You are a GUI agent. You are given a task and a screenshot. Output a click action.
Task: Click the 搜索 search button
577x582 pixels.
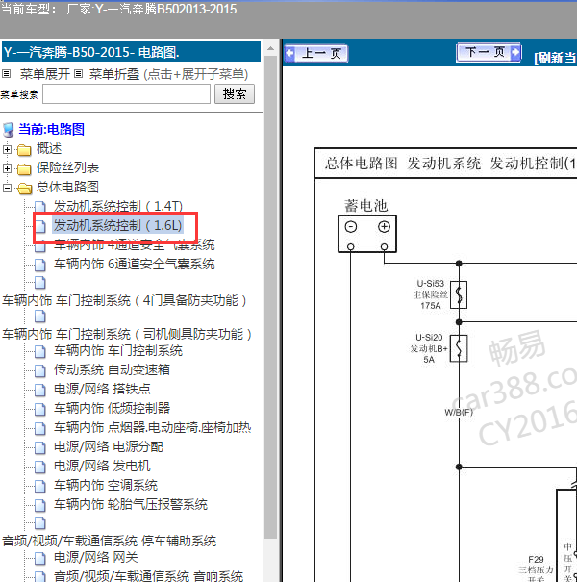(235, 93)
